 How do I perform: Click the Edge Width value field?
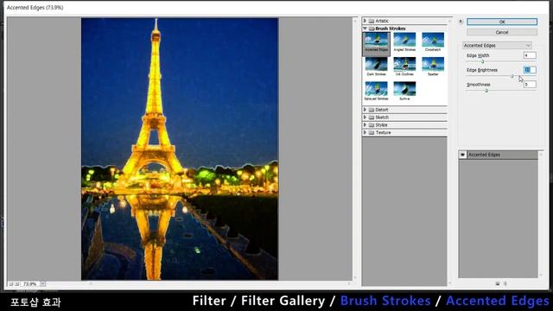coord(530,55)
